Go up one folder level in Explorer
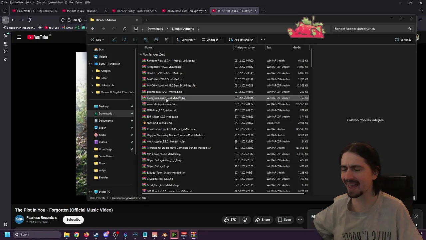The image size is (426, 240). click(x=114, y=29)
